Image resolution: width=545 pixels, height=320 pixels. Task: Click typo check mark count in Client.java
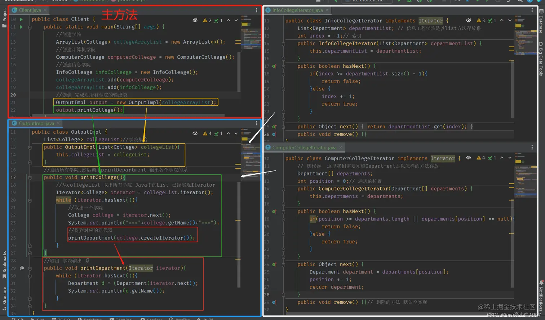tap(218, 20)
